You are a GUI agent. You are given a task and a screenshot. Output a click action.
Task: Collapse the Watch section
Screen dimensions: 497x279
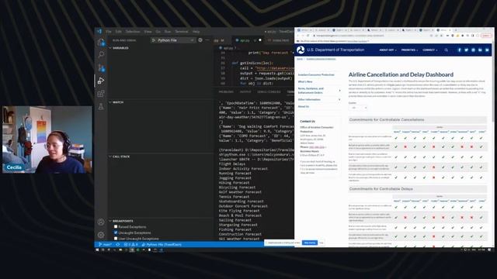tap(110, 102)
